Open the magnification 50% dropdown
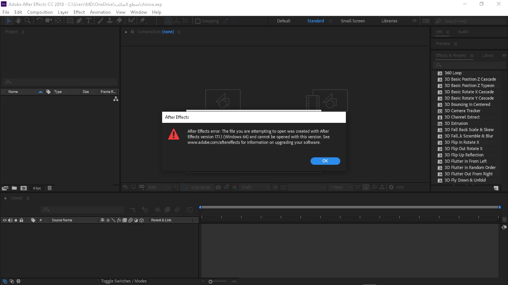 pos(158,187)
